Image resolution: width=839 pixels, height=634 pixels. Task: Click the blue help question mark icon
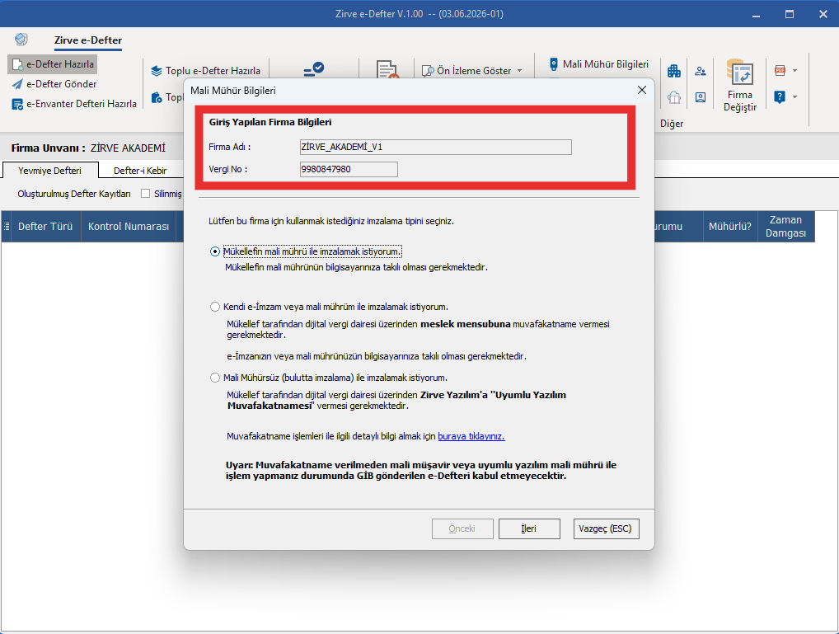(x=780, y=97)
